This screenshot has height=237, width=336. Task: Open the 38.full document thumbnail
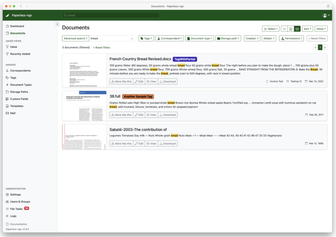[x=84, y=106]
